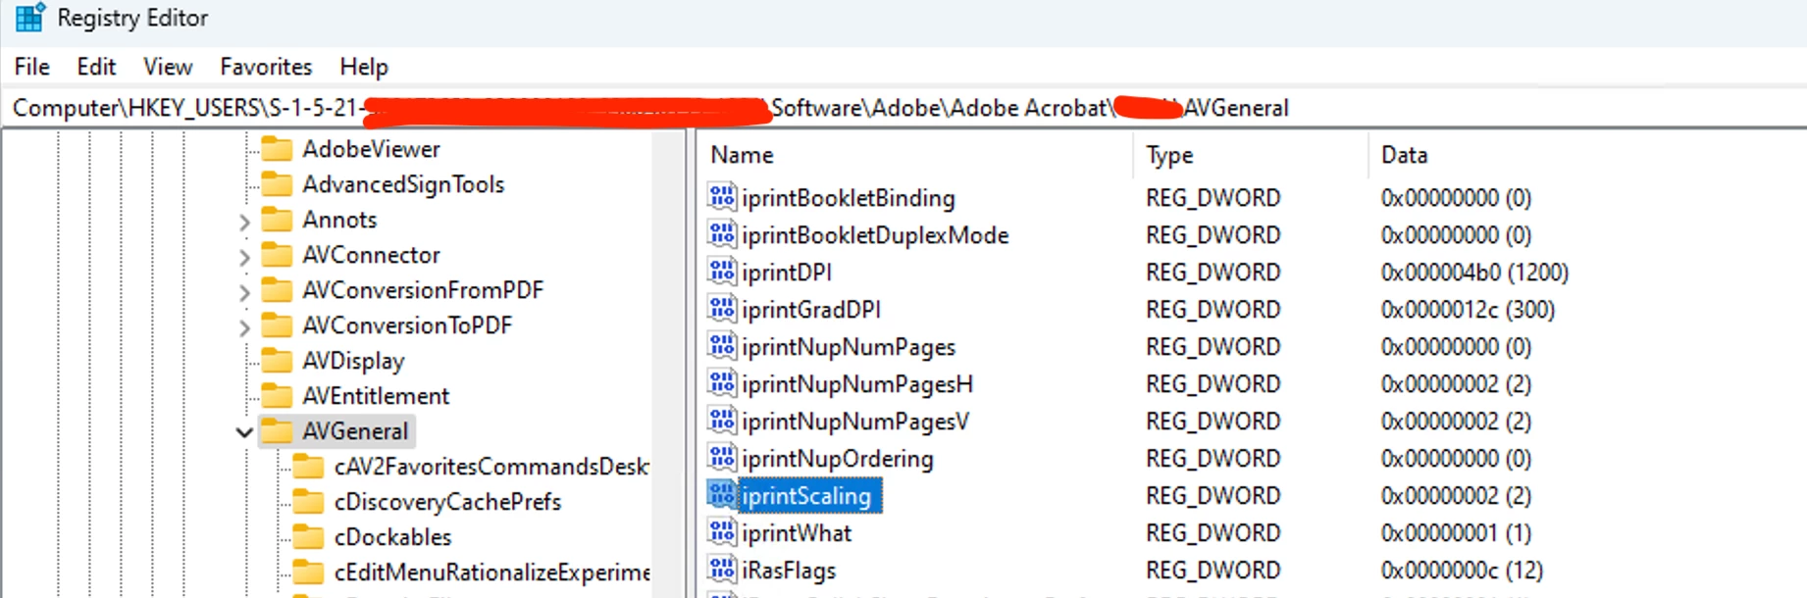
Task: Open the Edit menu
Action: [96, 67]
